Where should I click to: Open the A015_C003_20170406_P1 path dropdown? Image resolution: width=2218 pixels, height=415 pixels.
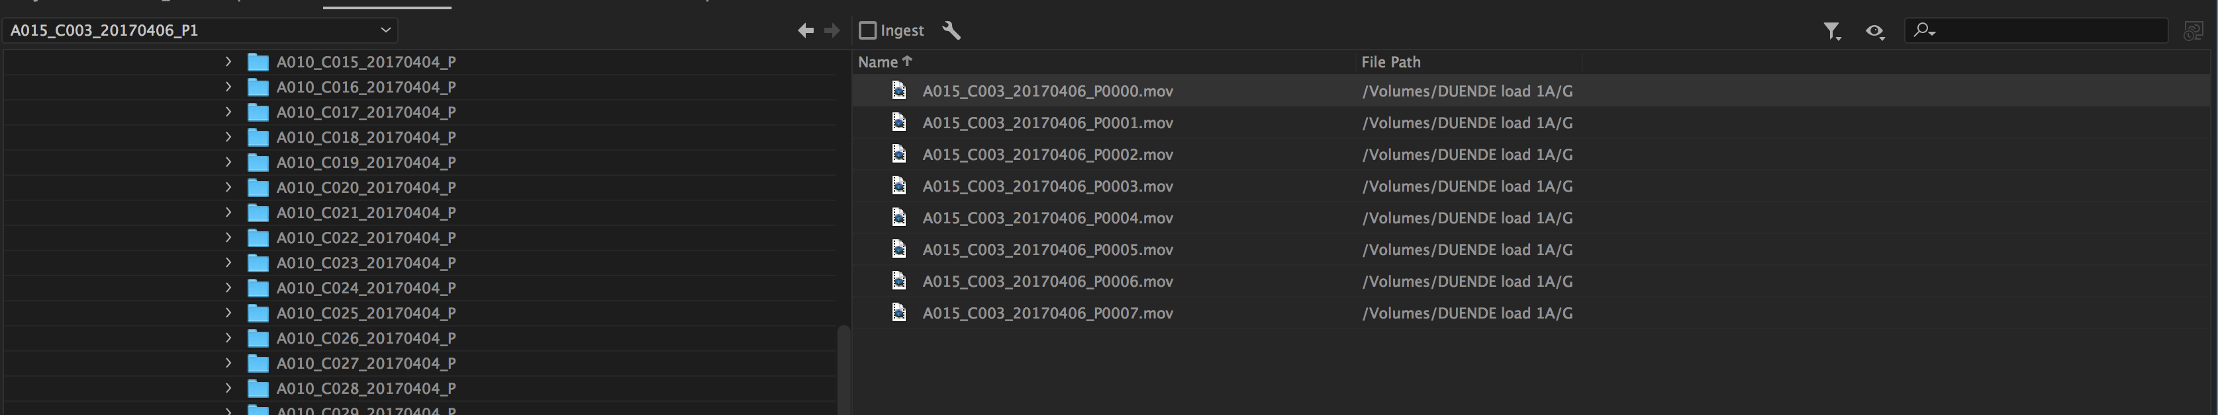click(x=386, y=30)
